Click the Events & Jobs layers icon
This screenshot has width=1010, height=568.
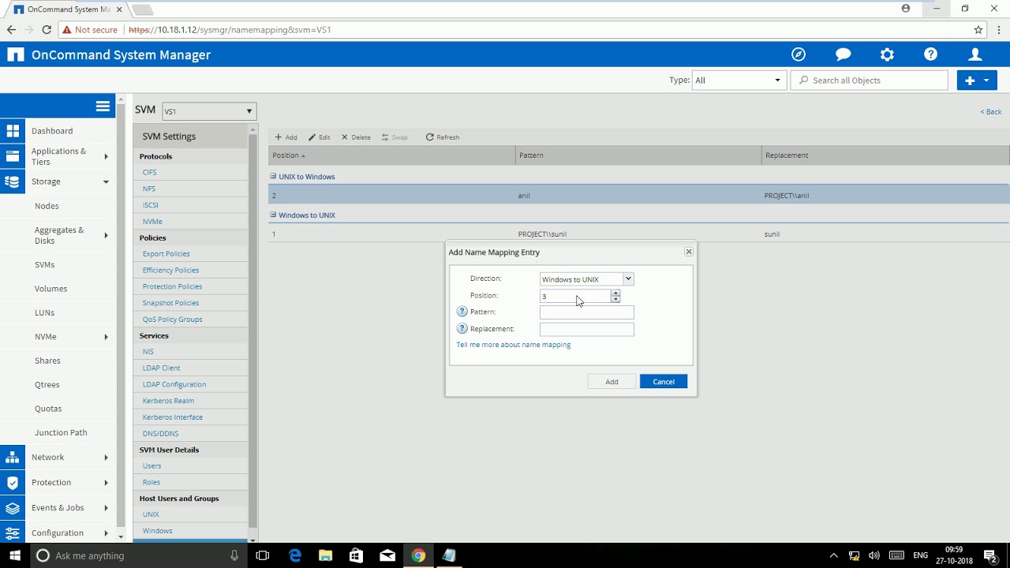(13, 508)
